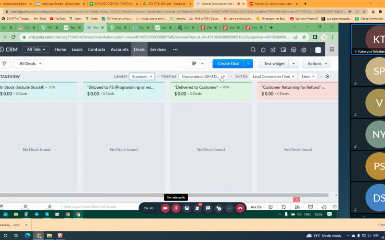The image size is (385, 240).
Task: Click the meeting reactions button
Action: click(219, 208)
